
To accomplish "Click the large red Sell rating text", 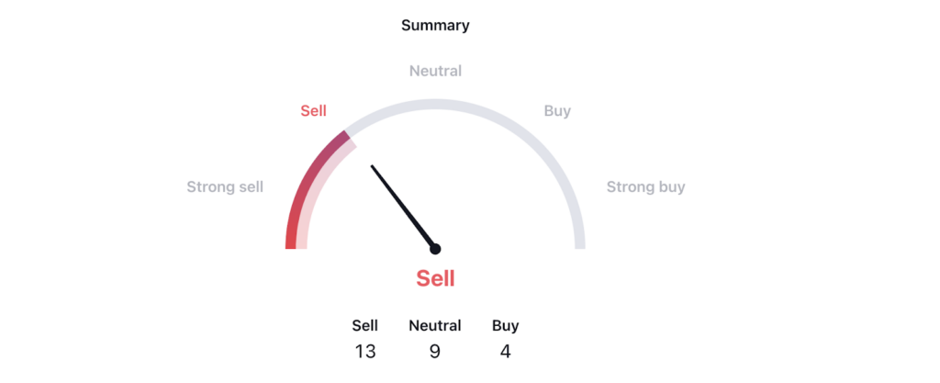I will click(x=435, y=278).
